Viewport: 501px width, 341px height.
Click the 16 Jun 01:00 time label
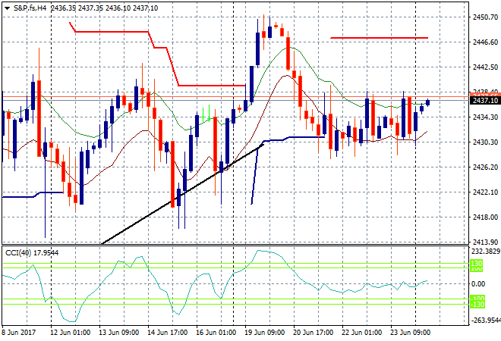point(216,333)
